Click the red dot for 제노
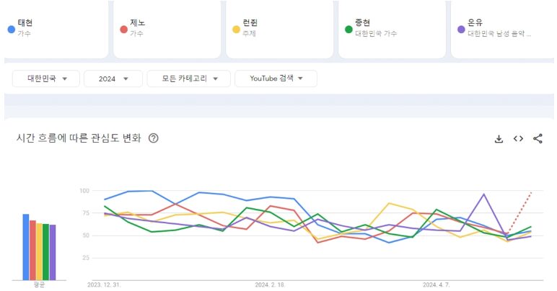The image size is (557, 291). pos(123,30)
